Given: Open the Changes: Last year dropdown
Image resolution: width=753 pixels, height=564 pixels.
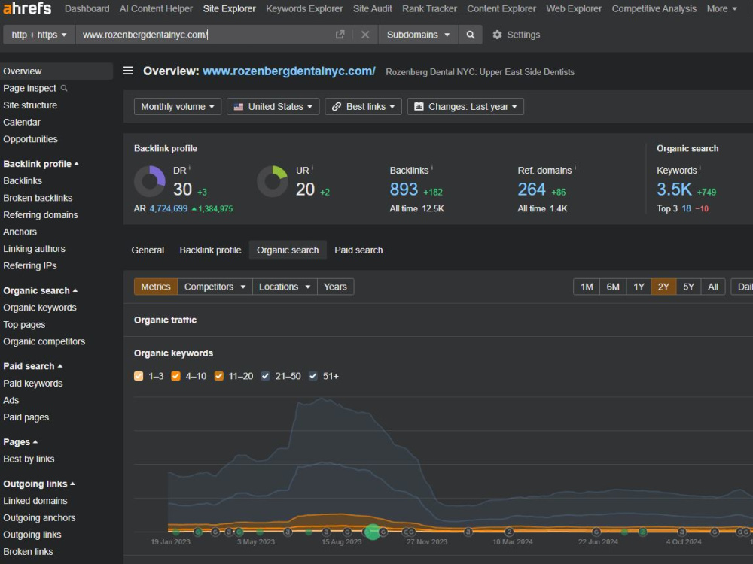Looking at the screenshot, I should [x=465, y=107].
